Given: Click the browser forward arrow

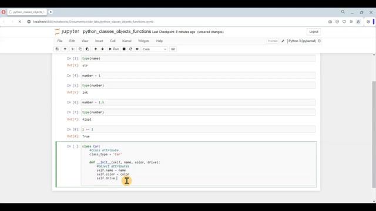Looking at the screenshot, I should coord(12,22).
